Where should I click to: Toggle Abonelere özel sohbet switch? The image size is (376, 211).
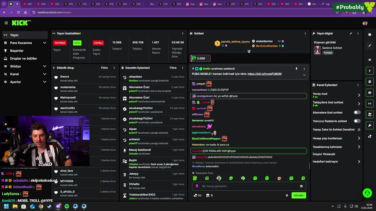pos(357,113)
